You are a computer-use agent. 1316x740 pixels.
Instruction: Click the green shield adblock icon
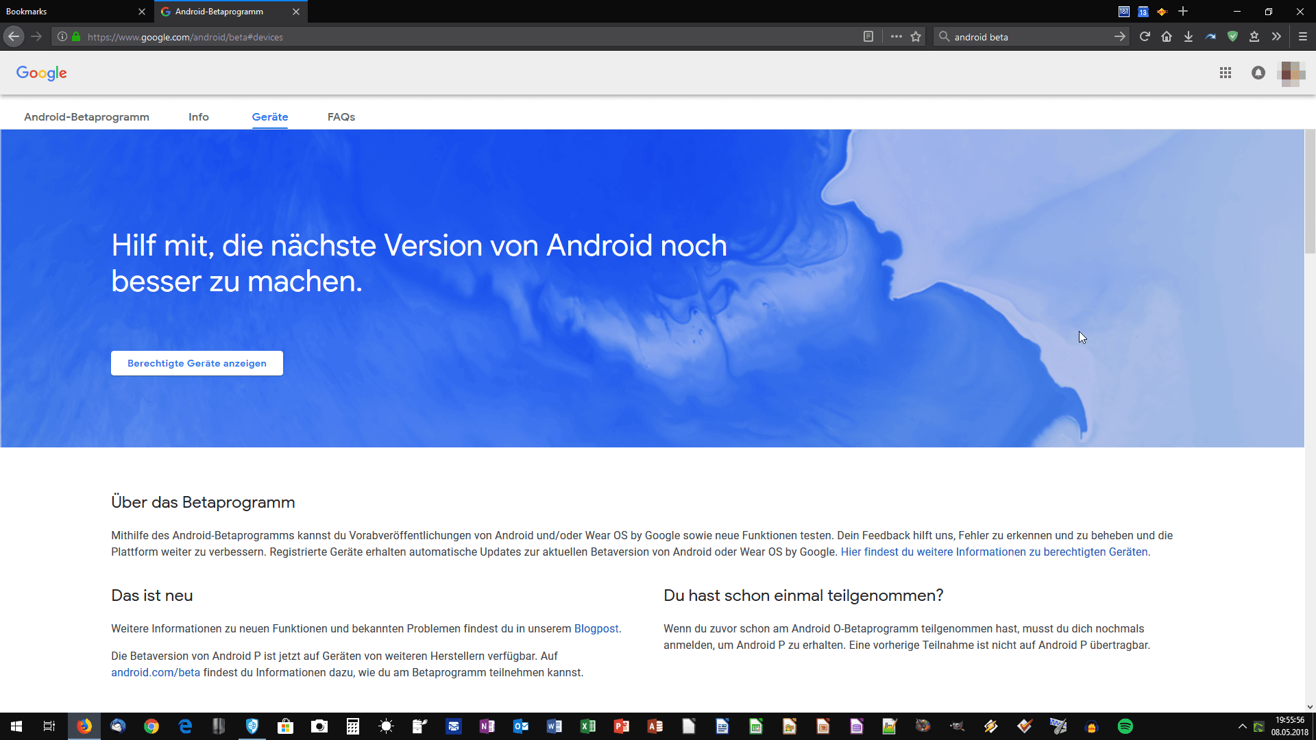click(x=1232, y=37)
